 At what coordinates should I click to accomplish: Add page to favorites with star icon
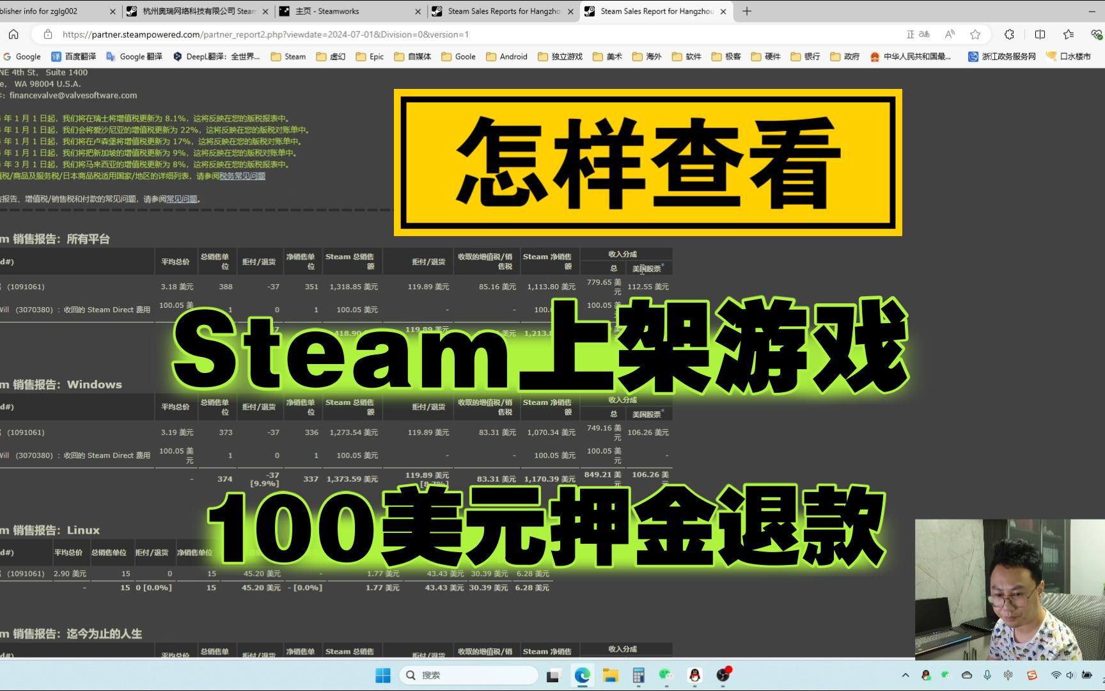[975, 35]
